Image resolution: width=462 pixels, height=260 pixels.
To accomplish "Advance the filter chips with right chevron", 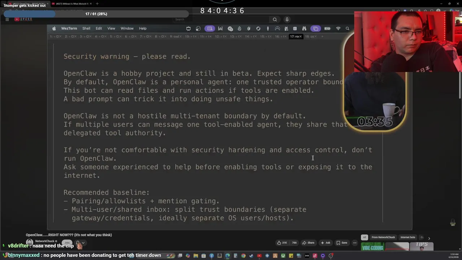I will pos(429,238).
